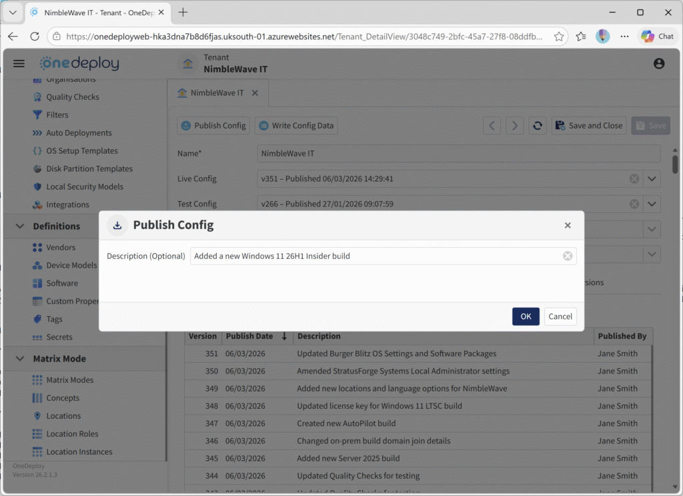Open the hamburger navigation menu

tap(19, 63)
